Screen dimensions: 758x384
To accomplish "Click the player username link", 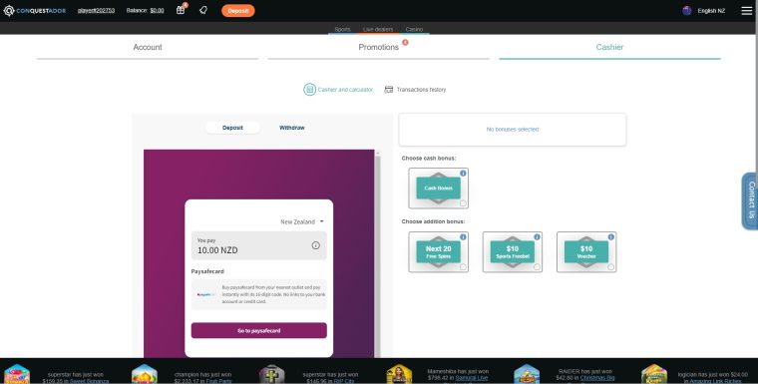I will click(x=96, y=11).
